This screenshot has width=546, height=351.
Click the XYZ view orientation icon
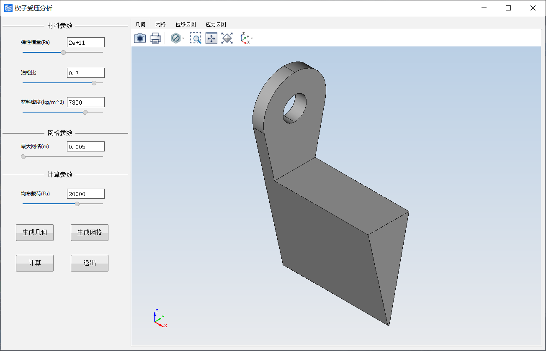point(245,38)
